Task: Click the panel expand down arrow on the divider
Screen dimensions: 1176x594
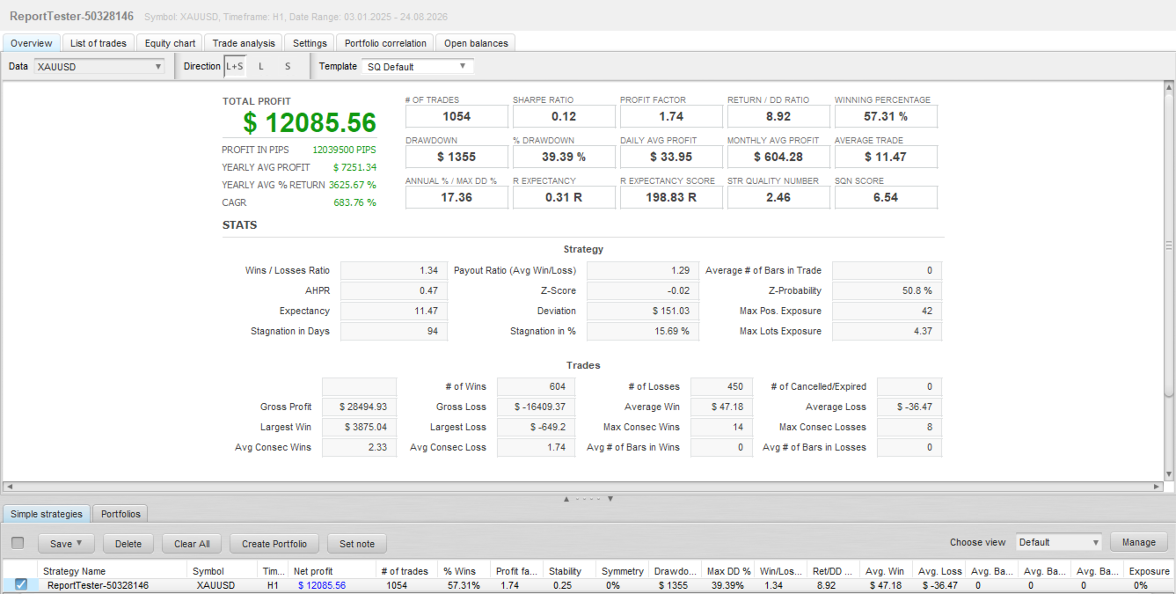Action: pyautogui.click(x=610, y=499)
